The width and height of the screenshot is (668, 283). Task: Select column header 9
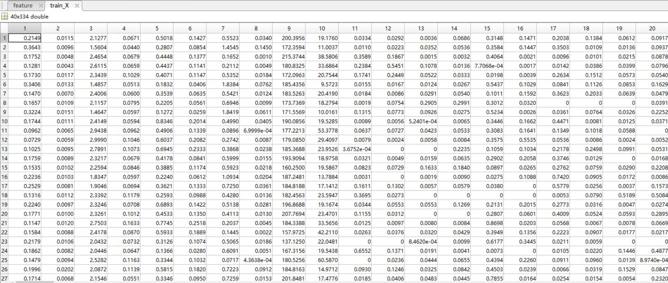[289, 28]
